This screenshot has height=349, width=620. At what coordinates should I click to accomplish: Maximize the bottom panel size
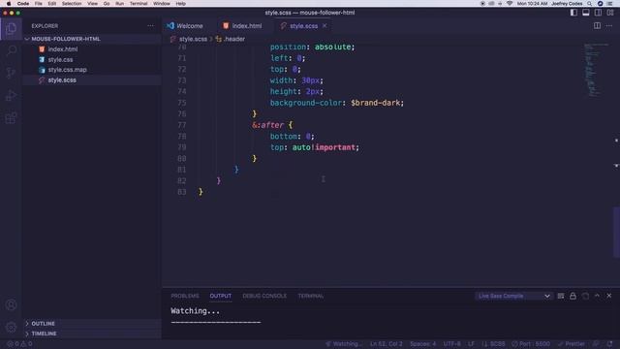click(597, 296)
